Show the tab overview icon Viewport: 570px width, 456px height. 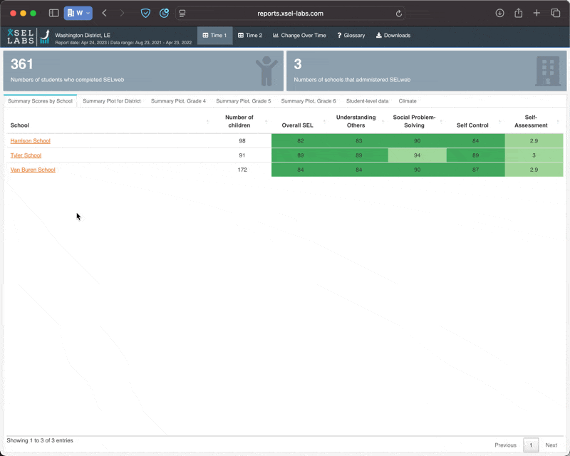[556, 13]
